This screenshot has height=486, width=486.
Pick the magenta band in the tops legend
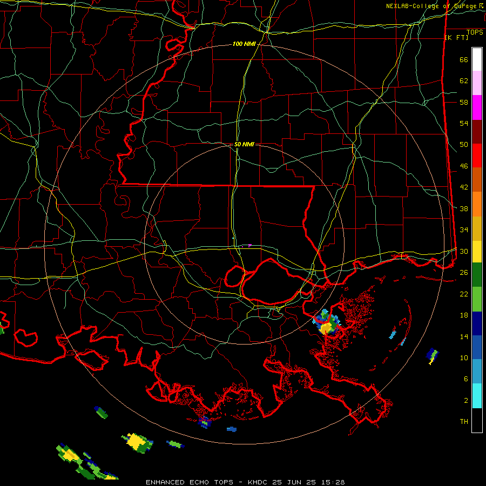click(477, 107)
